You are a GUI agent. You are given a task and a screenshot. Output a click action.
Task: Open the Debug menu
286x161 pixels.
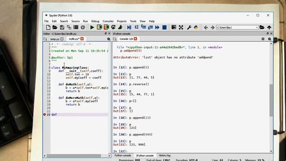click(x=95, y=21)
